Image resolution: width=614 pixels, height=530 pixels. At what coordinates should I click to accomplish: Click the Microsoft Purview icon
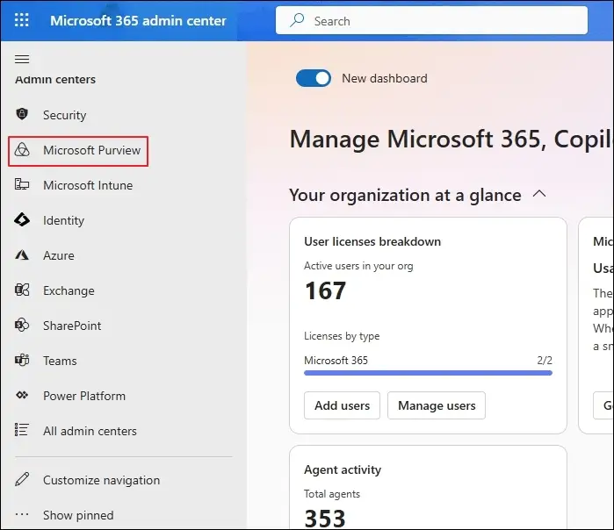pyautogui.click(x=22, y=150)
